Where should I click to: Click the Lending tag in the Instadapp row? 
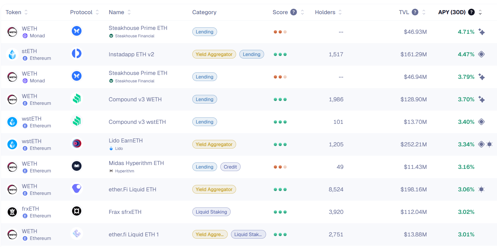(252, 54)
